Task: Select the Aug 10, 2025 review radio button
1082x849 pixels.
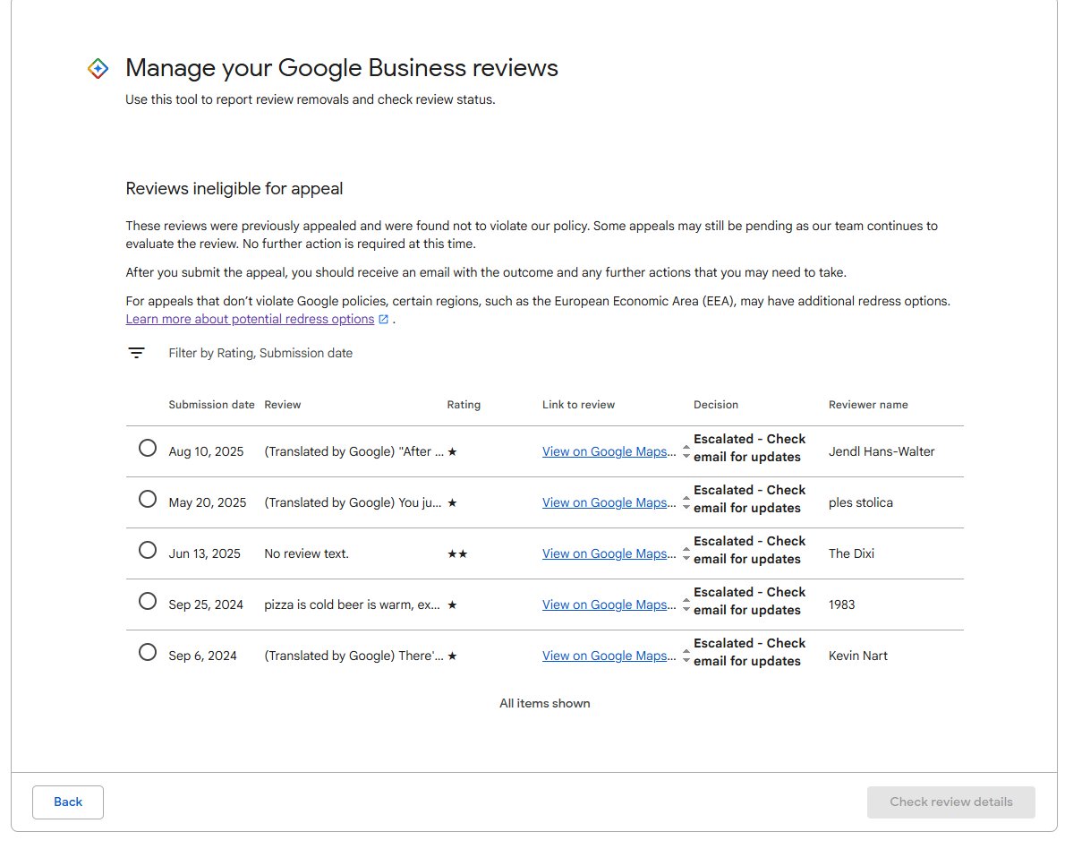Action: [148, 448]
